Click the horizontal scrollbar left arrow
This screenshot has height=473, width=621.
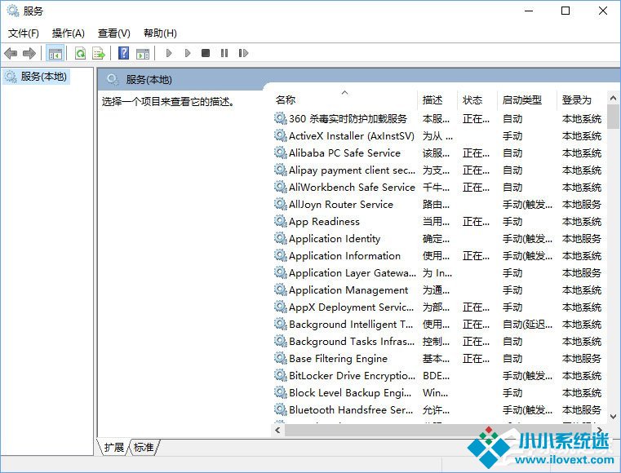pos(277,430)
